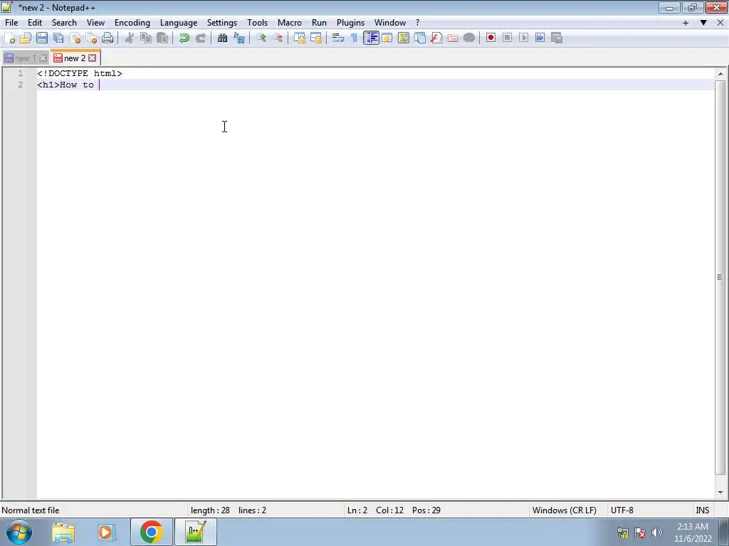Undo last action with the green Undo arrow

(184, 38)
